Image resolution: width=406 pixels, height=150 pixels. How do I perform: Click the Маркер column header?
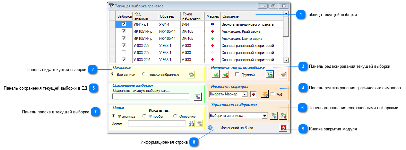[x=213, y=16]
